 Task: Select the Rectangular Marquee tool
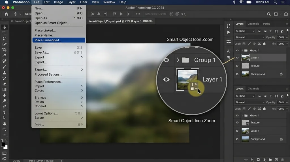[x=5, y=33]
